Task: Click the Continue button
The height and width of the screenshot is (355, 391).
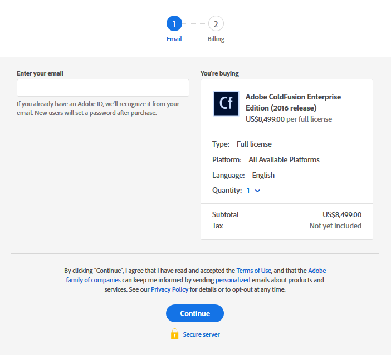Action: click(x=195, y=313)
